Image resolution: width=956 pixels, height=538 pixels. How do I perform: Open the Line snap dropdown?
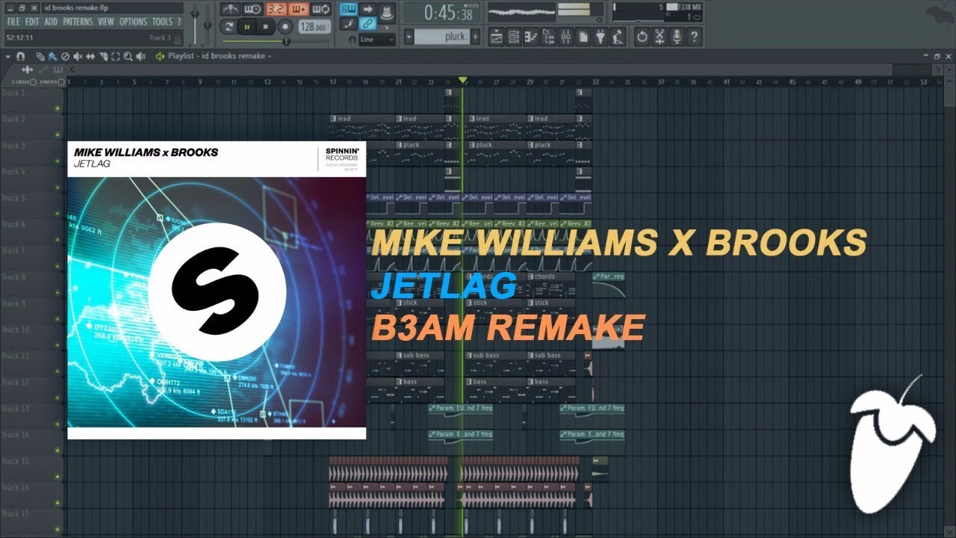pyautogui.click(x=377, y=40)
